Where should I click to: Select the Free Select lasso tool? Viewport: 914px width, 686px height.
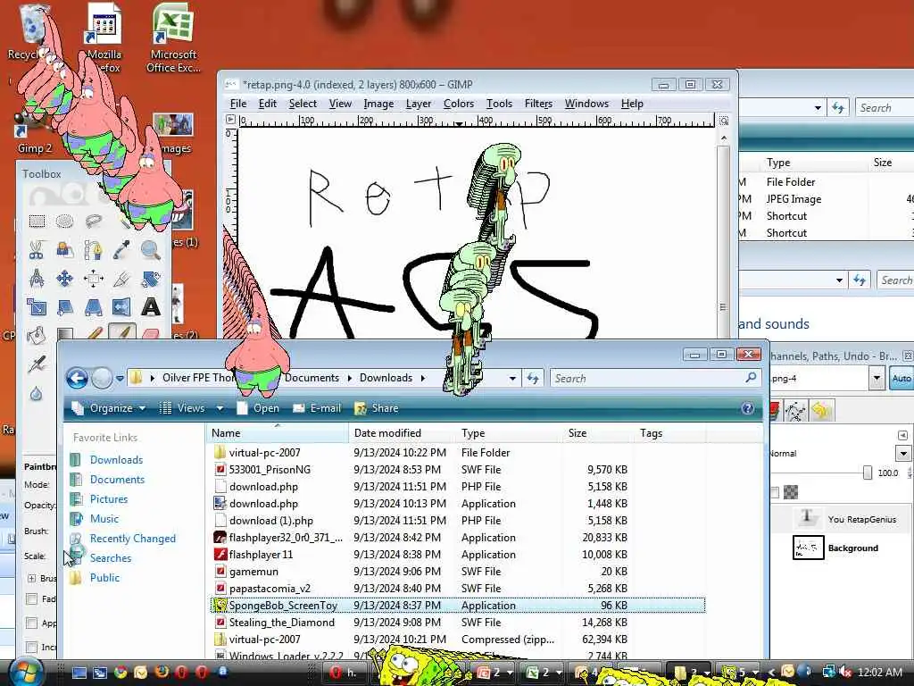pos(93,222)
